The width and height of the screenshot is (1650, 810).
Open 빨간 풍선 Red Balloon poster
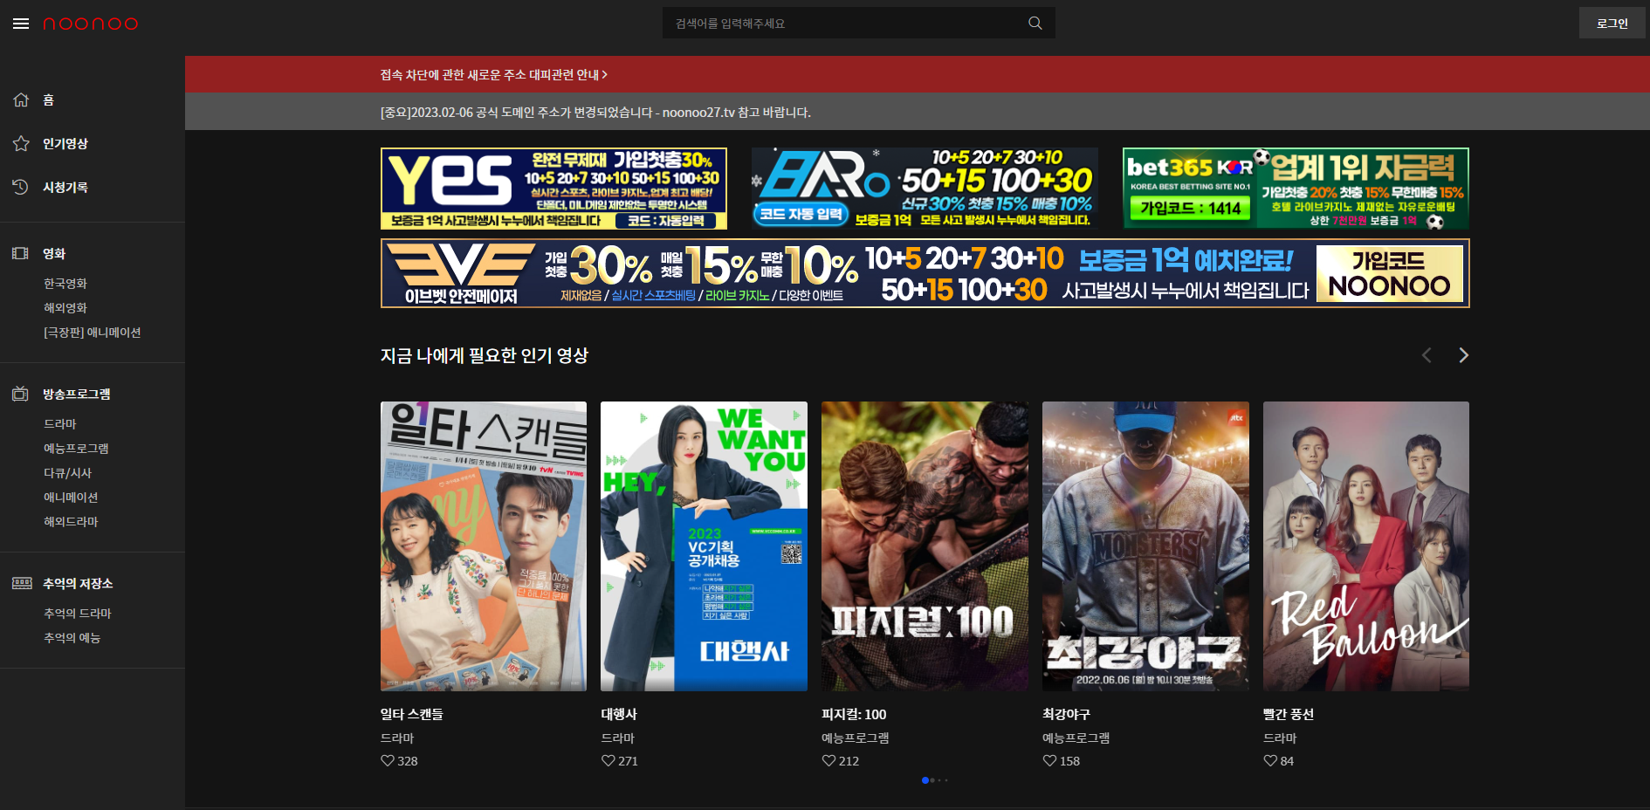pyautogui.click(x=1366, y=546)
